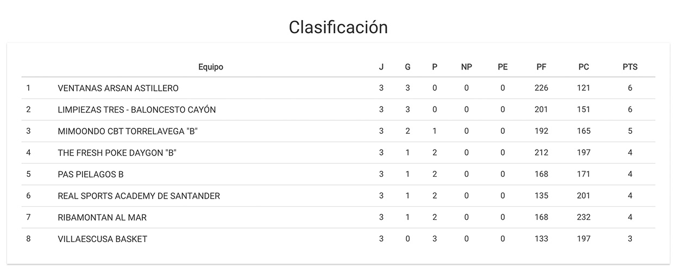Click the PC column header
The height and width of the screenshot is (272, 678).
click(583, 67)
